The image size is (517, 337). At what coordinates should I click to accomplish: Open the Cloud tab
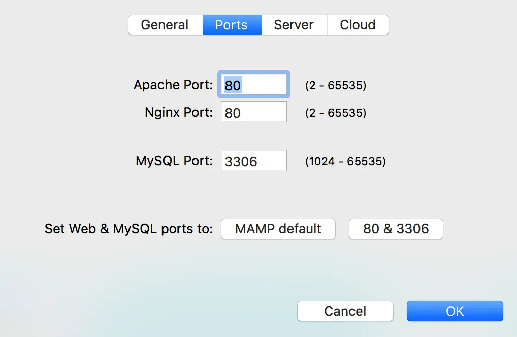pos(358,25)
